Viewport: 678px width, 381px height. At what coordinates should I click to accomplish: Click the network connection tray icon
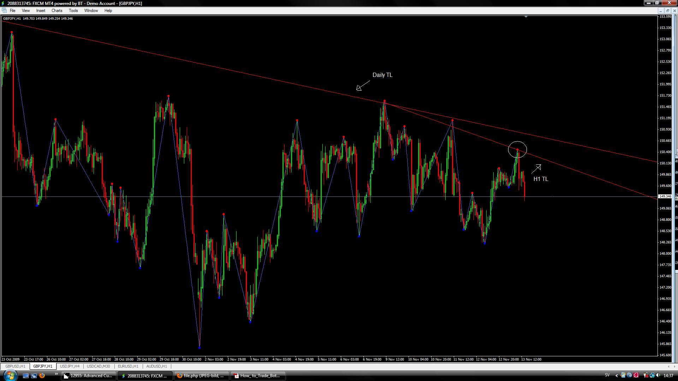[652, 375]
